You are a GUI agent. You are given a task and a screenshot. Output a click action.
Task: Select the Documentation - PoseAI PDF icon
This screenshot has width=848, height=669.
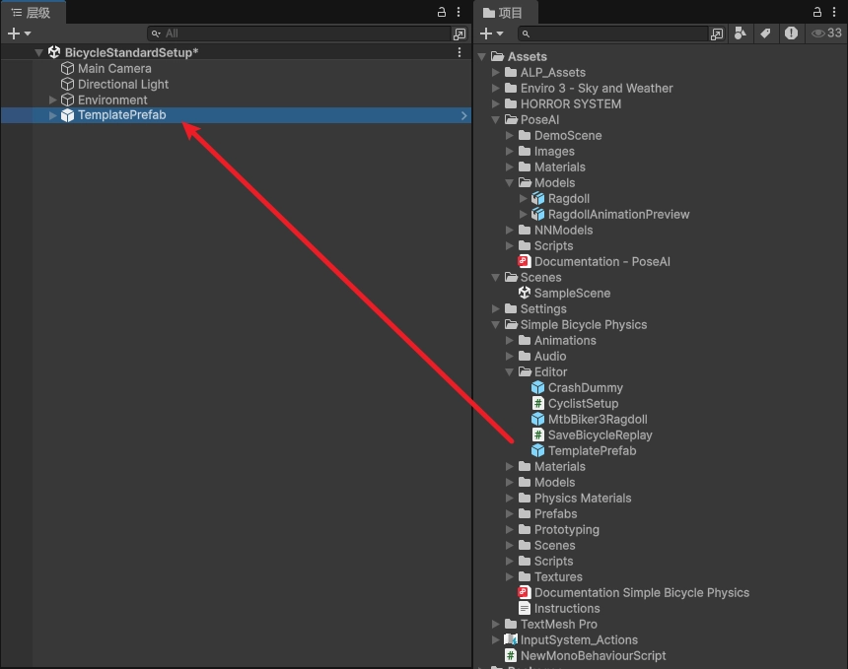coord(524,261)
